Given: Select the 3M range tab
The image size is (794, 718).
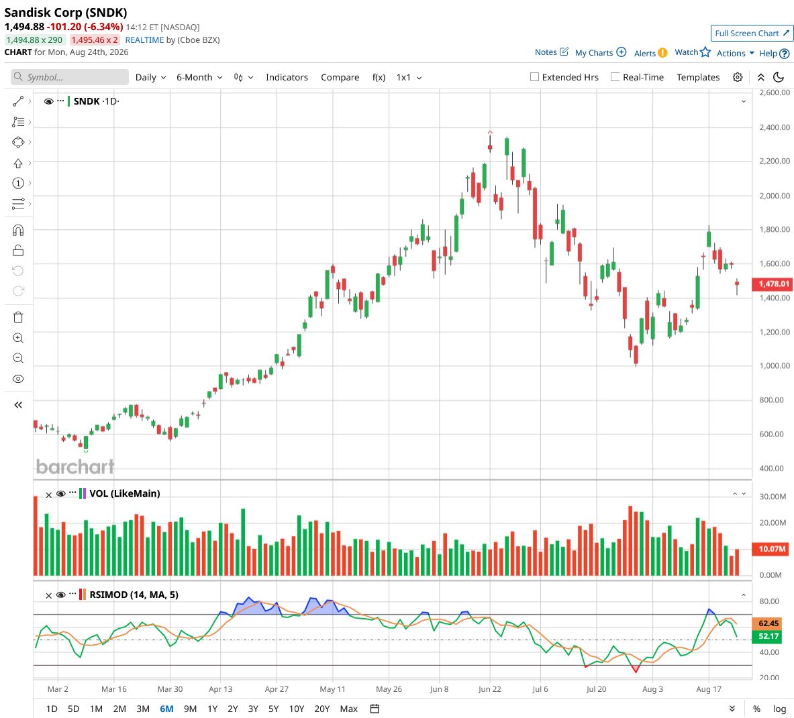Looking at the screenshot, I should 143,709.
